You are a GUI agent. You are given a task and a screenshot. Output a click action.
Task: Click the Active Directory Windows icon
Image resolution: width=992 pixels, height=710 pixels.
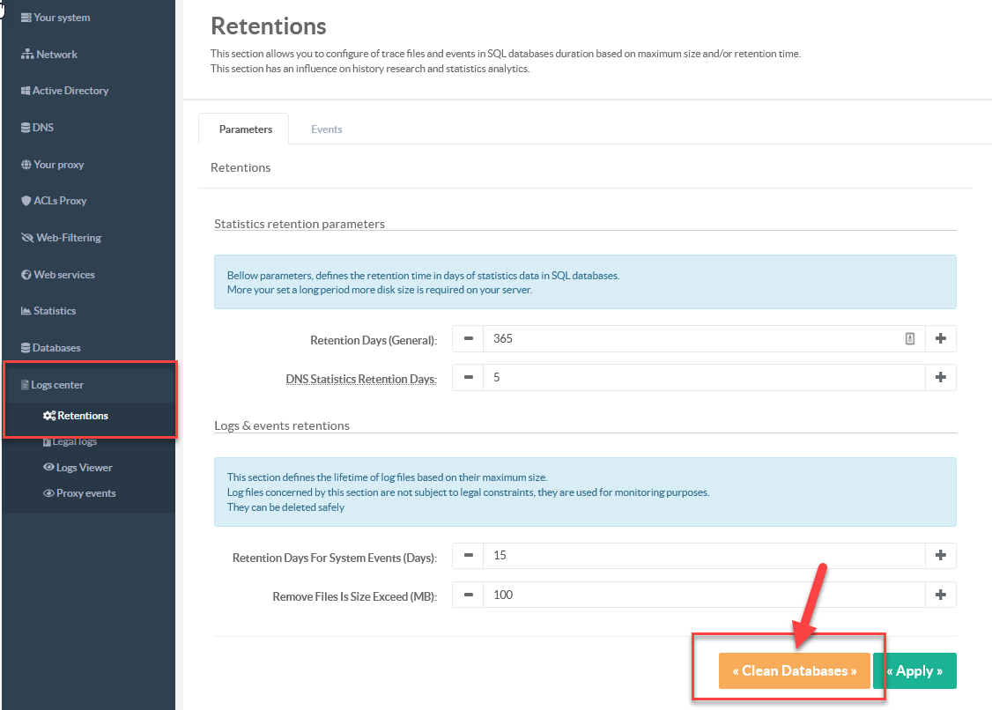click(x=26, y=91)
